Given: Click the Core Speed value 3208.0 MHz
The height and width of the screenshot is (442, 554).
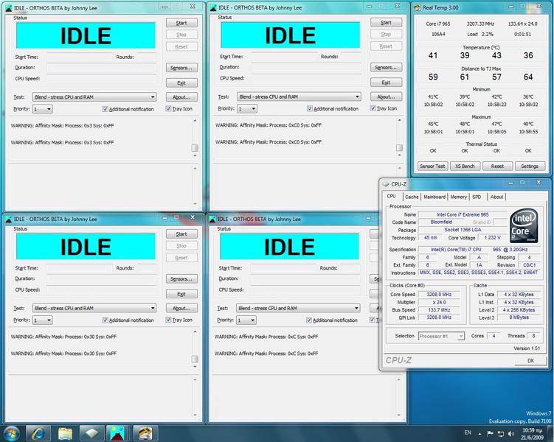Looking at the screenshot, I should [x=439, y=295].
